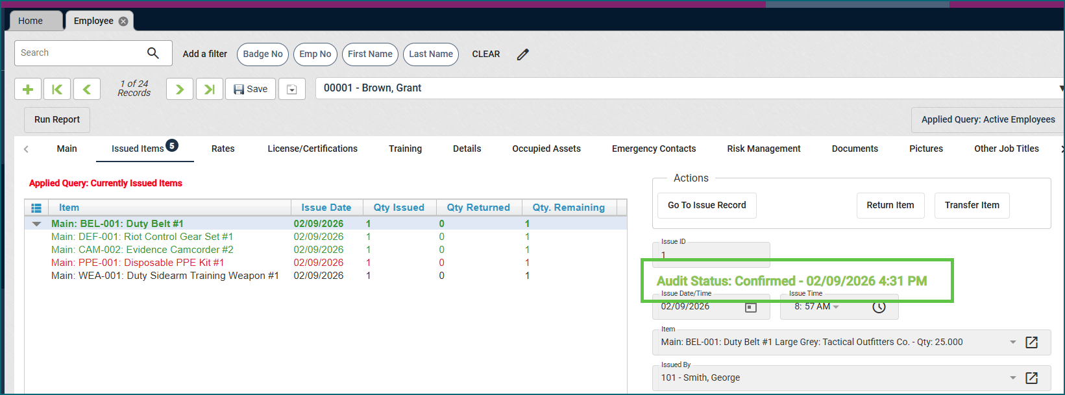Image resolution: width=1065 pixels, height=395 pixels.
Task: Open Item record in external link icon
Action: pyautogui.click(x=1031, y=342)
